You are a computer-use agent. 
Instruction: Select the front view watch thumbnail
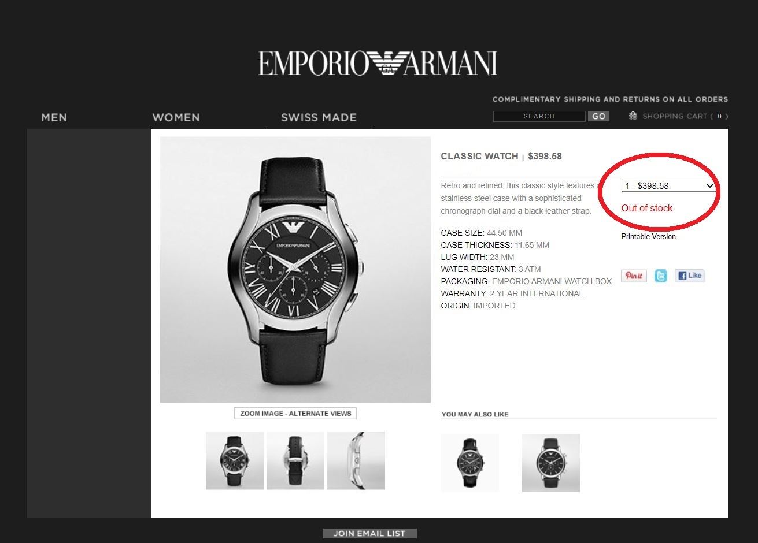[x=235, y=460]
